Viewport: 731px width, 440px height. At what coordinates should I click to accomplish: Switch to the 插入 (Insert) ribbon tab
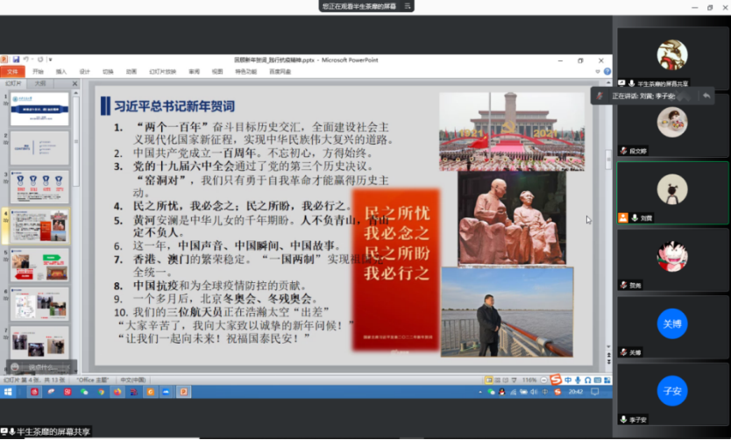60,71
